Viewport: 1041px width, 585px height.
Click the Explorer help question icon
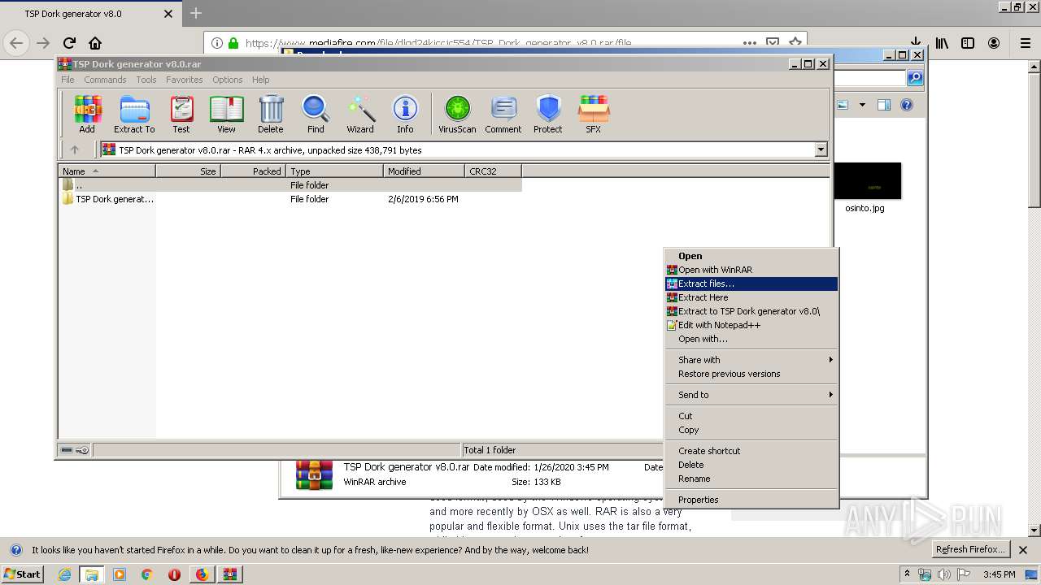coord(907,105)
